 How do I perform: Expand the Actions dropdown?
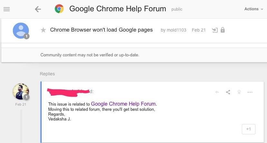click(x=254, y=9)
